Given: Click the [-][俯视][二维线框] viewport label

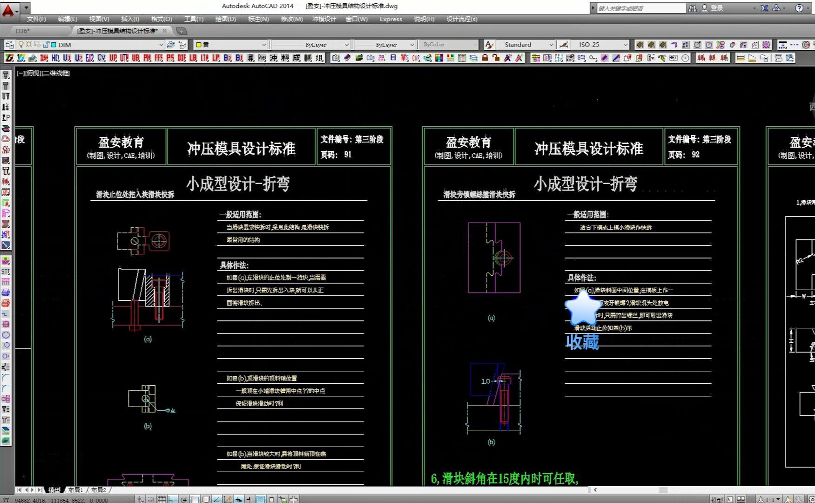Looking at the screenshot, I should point(43,73).
